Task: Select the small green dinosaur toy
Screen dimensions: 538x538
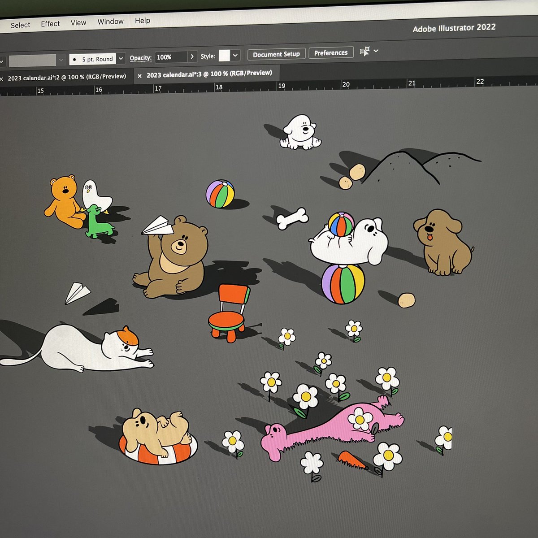Action: coord(99,221)
